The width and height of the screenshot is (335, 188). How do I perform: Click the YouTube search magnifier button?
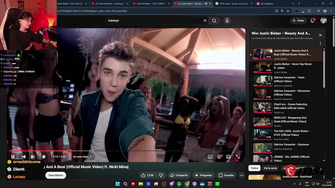[x=214, y=20]
